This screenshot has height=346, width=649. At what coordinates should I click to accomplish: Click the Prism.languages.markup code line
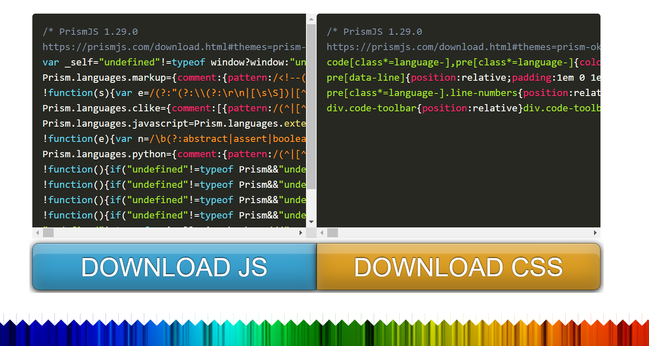point(174,77)
